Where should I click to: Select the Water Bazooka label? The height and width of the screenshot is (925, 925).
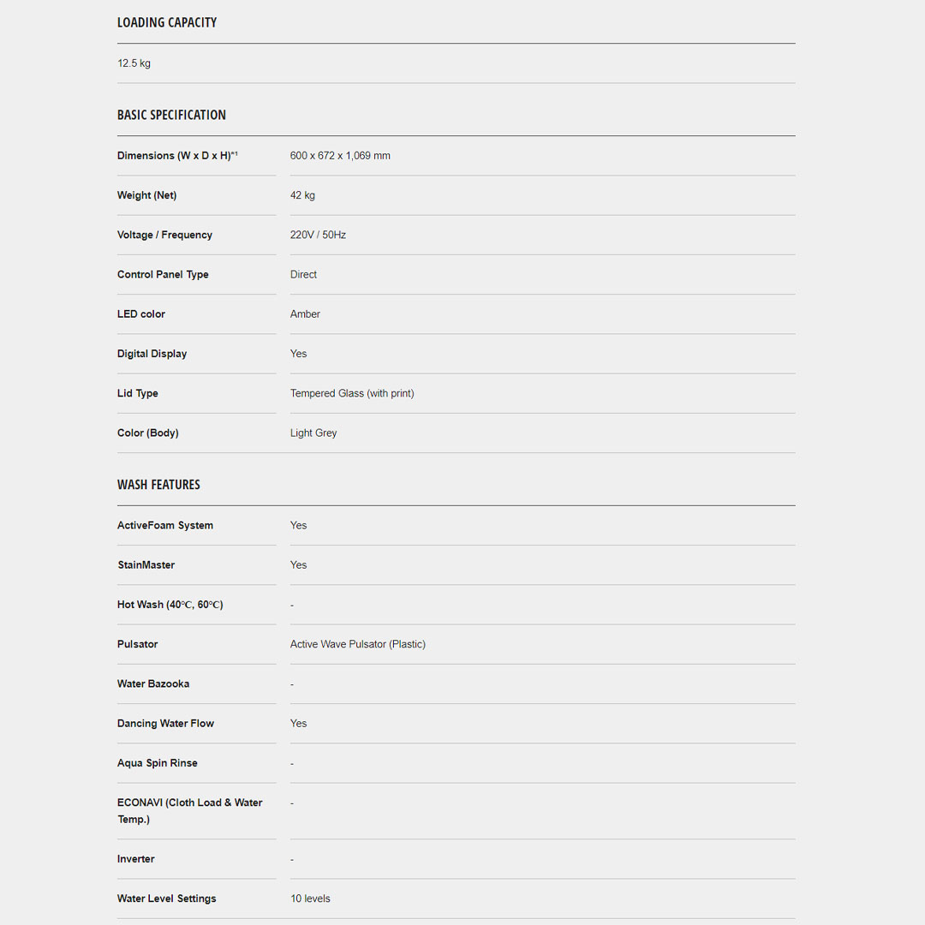click(x=153, y=684)
